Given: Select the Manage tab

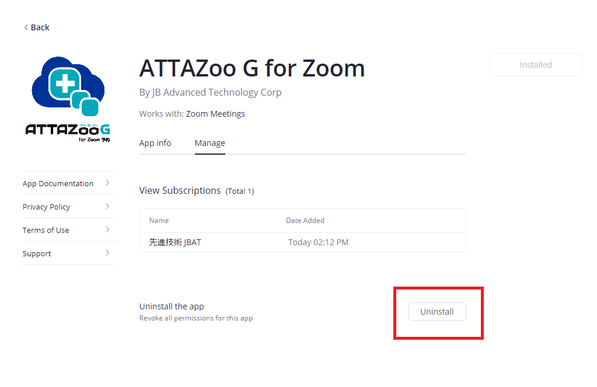Looking at the screenshot, I should 210,143.
